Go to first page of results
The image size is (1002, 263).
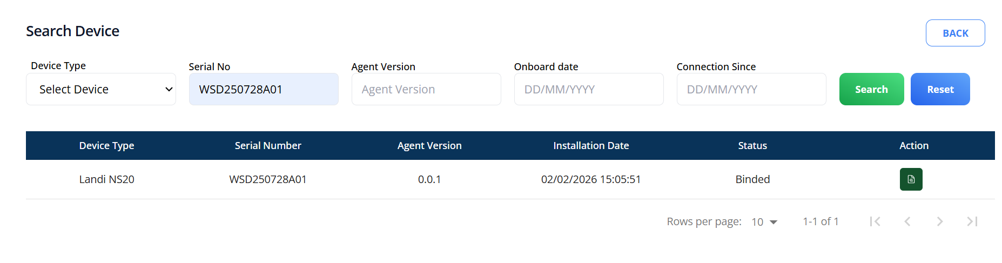[x=875, y=221]
